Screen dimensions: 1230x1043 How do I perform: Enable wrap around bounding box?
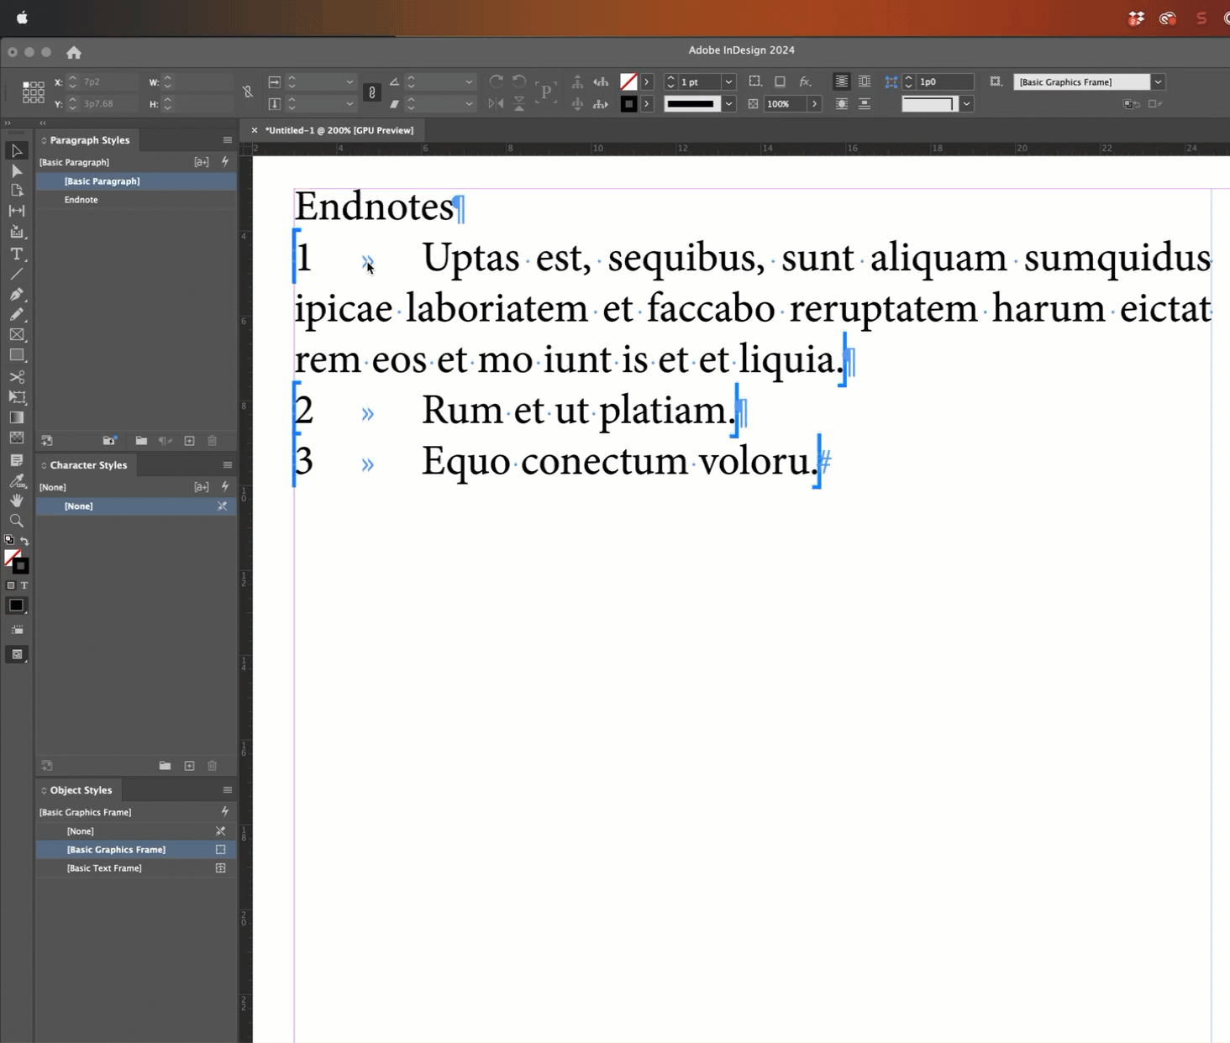(x=865, y=81)
